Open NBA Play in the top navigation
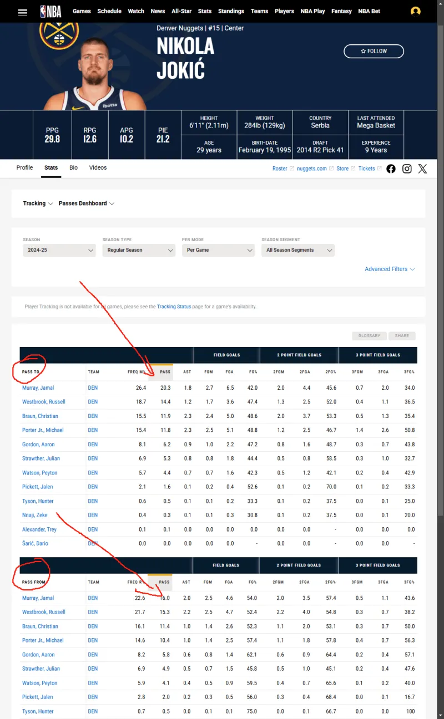Screen dimensions: 444x719 click(x=312, y=11)
